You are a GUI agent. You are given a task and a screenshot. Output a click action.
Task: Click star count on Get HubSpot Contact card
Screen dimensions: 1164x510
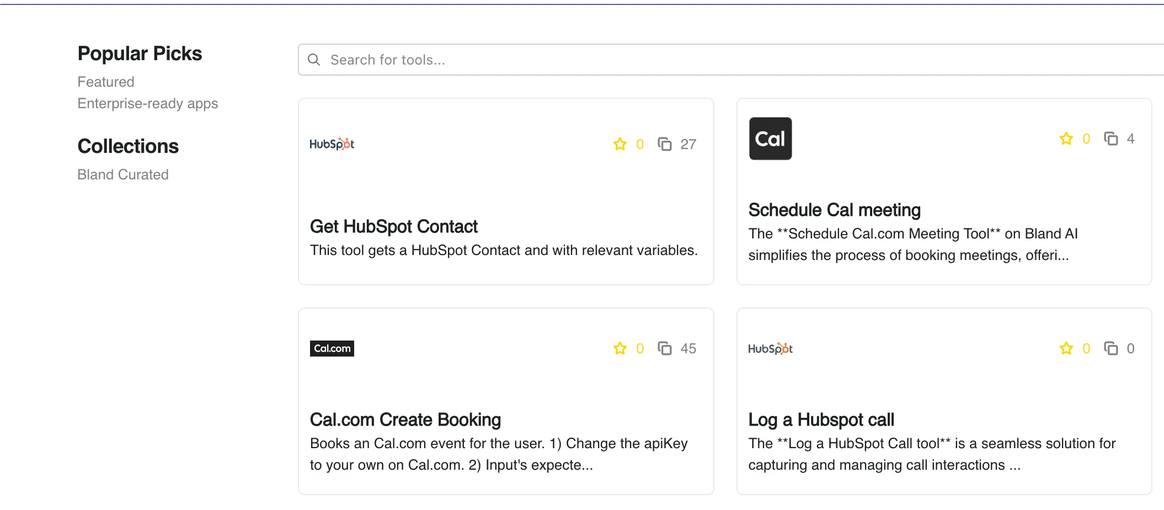(640, 144)
